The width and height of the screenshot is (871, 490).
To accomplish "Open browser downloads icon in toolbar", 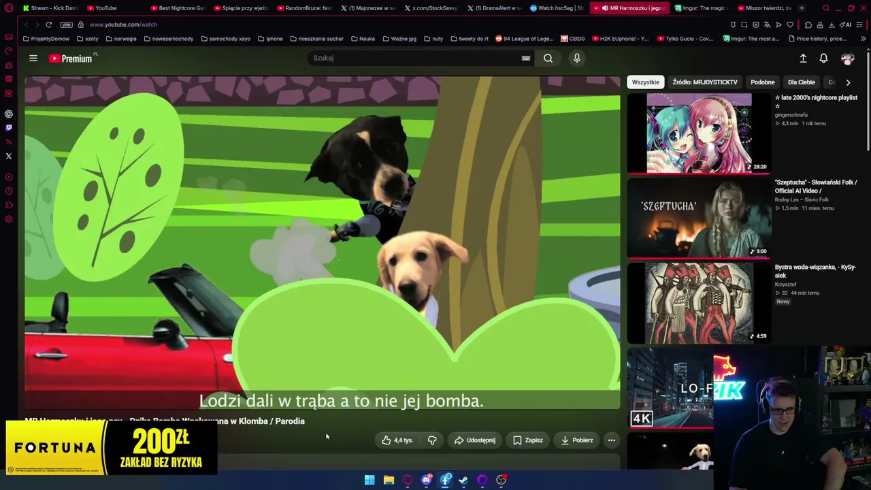I will (x=831, y=24).
